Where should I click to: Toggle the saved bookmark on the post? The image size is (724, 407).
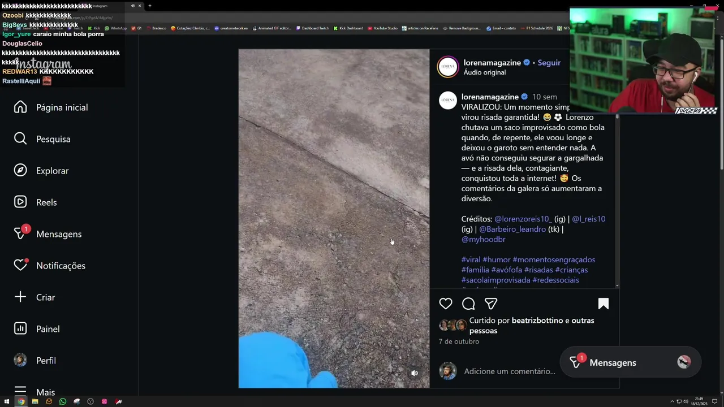click(604, 304)
